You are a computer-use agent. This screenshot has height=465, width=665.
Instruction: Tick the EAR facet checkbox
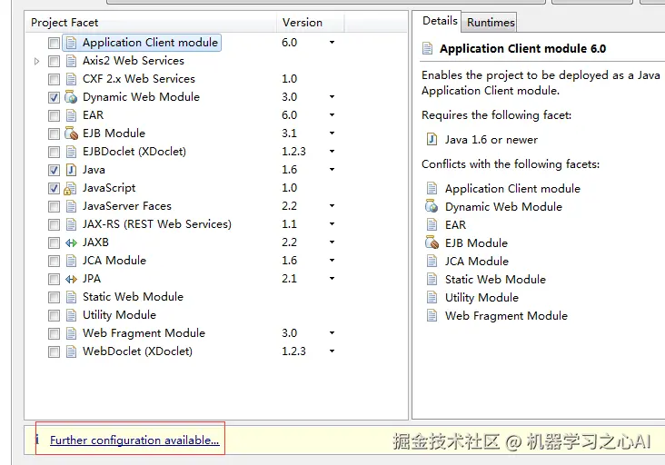54,115
